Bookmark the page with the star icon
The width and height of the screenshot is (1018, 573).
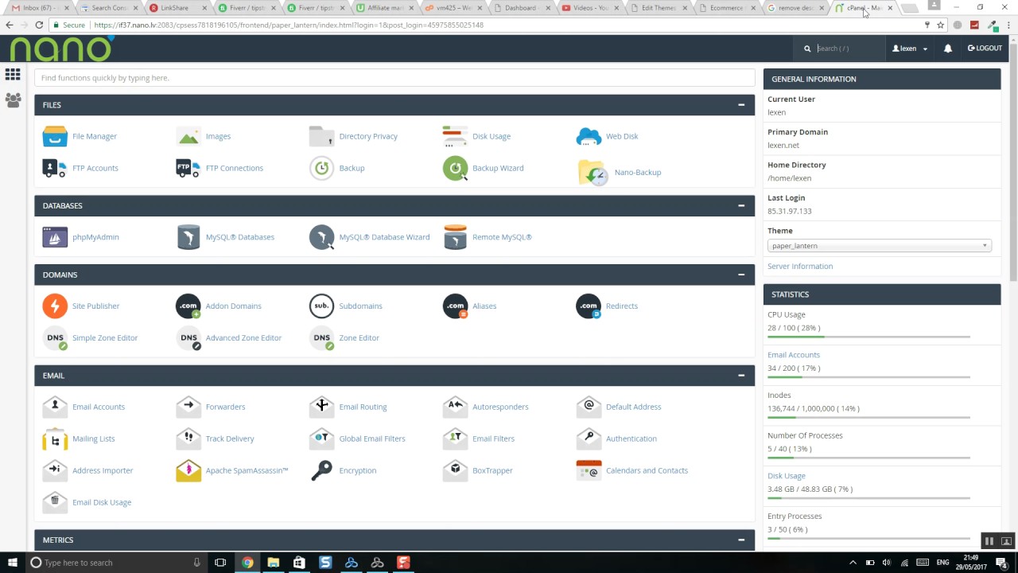pyautogui.click(x=940, y=25)
